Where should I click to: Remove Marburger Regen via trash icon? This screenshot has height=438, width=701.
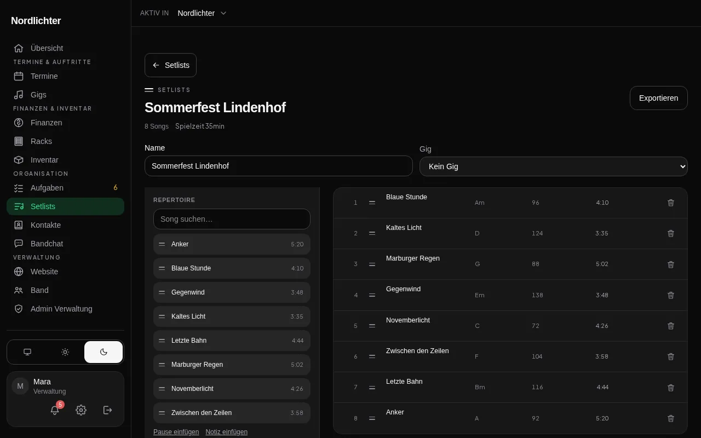(x=671, y=264)
